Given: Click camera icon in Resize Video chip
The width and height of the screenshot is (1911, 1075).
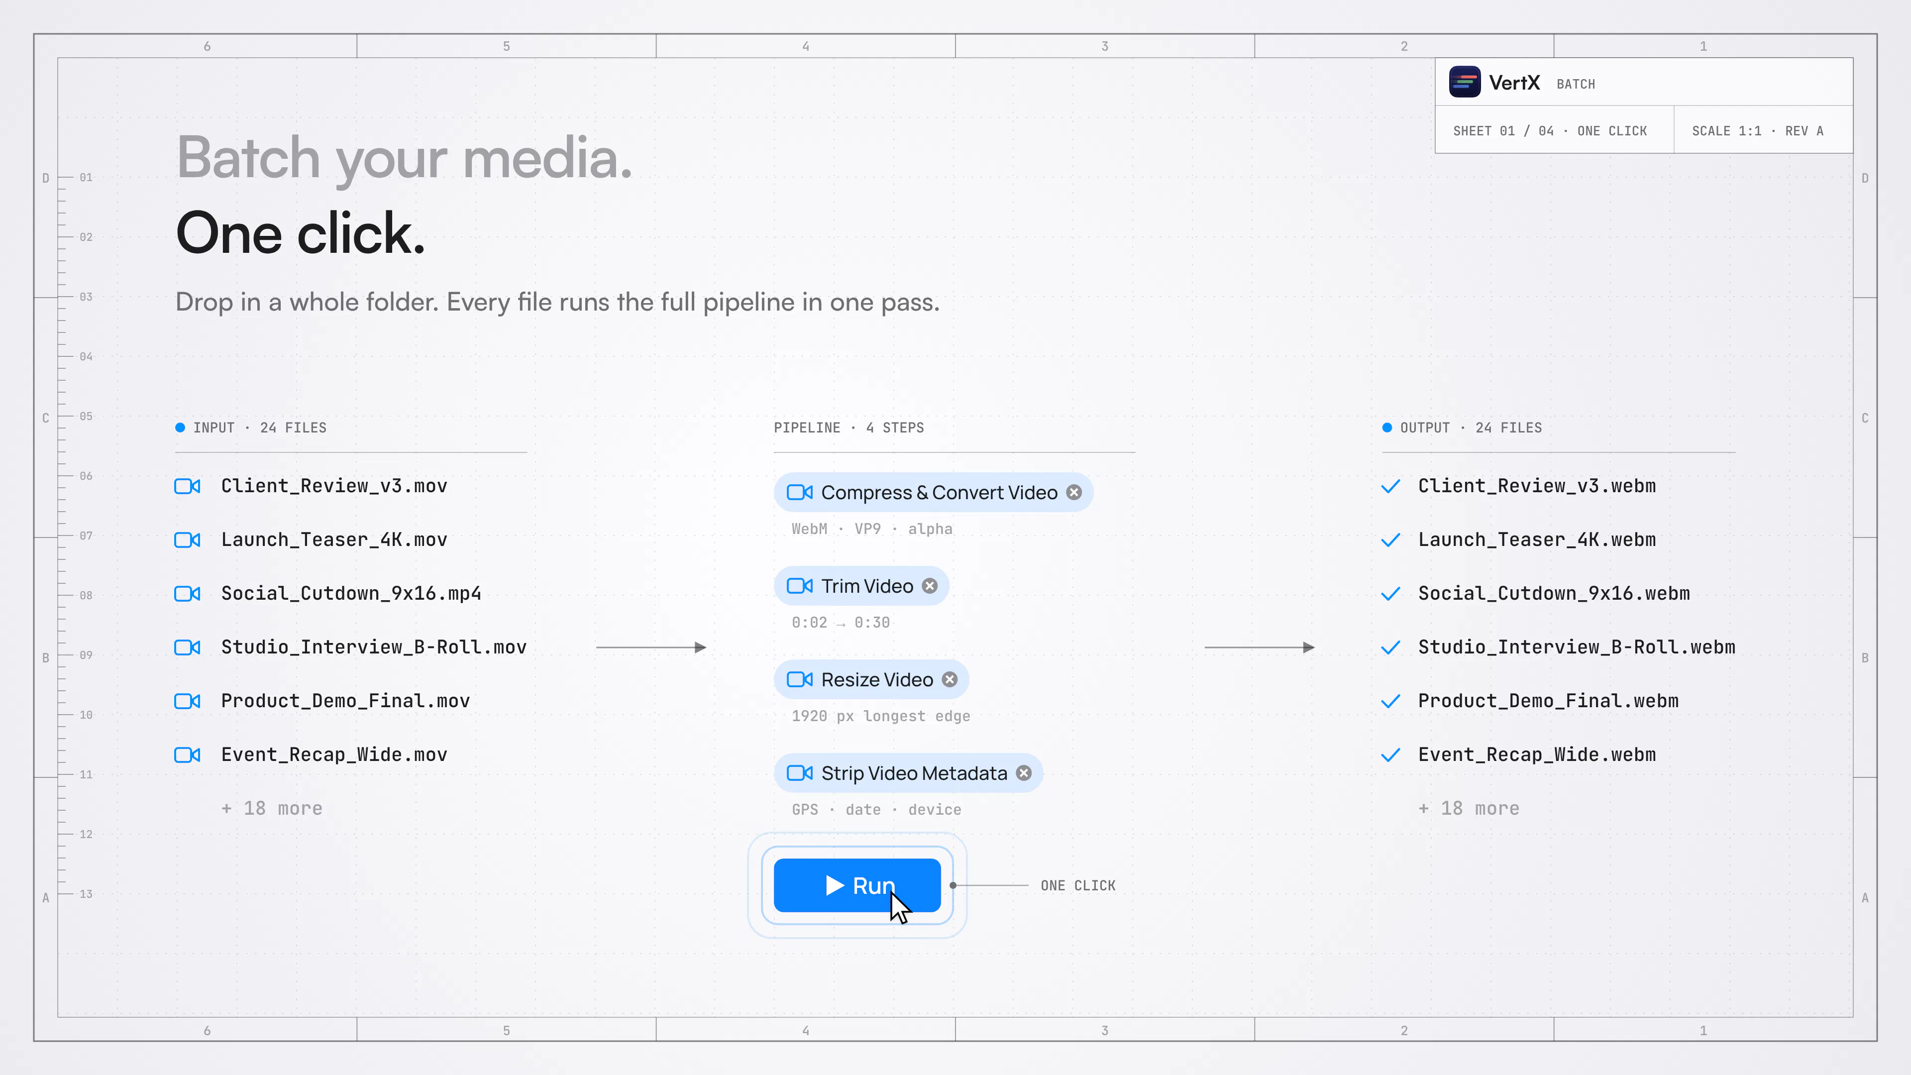Looking at the screenshot, I should [800, 679].
